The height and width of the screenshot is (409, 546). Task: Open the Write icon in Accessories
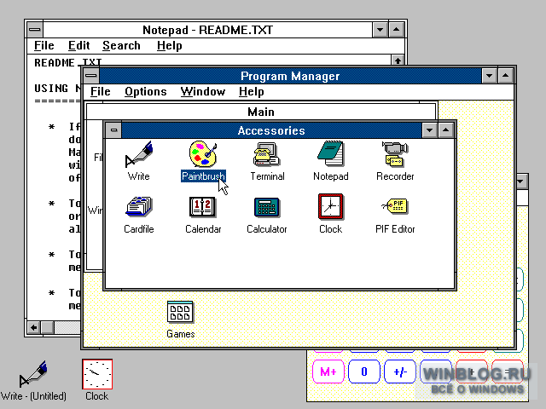pos(138,161)
